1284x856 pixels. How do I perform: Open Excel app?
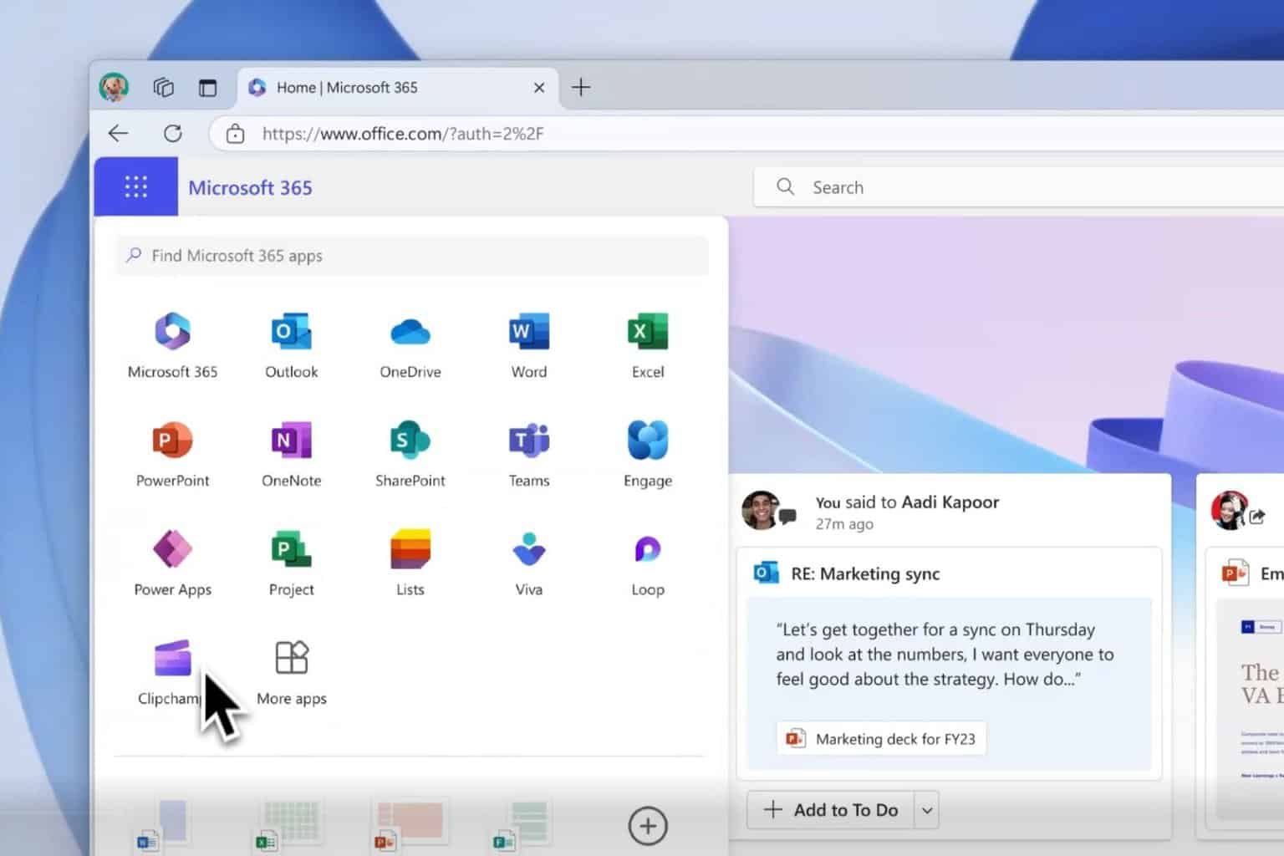tap(648, 332)
